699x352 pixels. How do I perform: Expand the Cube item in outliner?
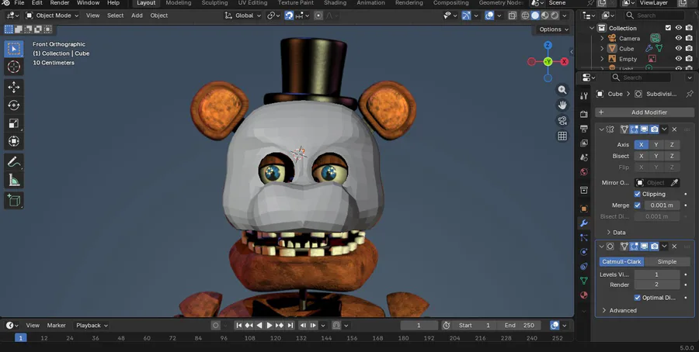click(602, 49)
